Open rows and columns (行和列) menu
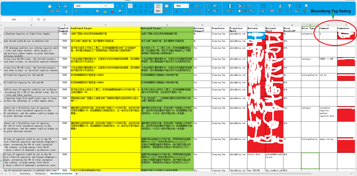The width and height of the screenshot is (357, 176). pos(213,6)
